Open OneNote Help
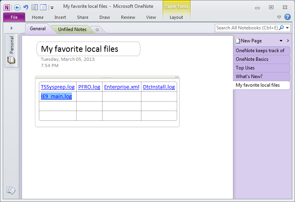Viewport: 295px width, 202px height. tap(287, 17)
